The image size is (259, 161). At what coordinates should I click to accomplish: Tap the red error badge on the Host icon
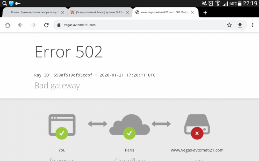point(197,133)
